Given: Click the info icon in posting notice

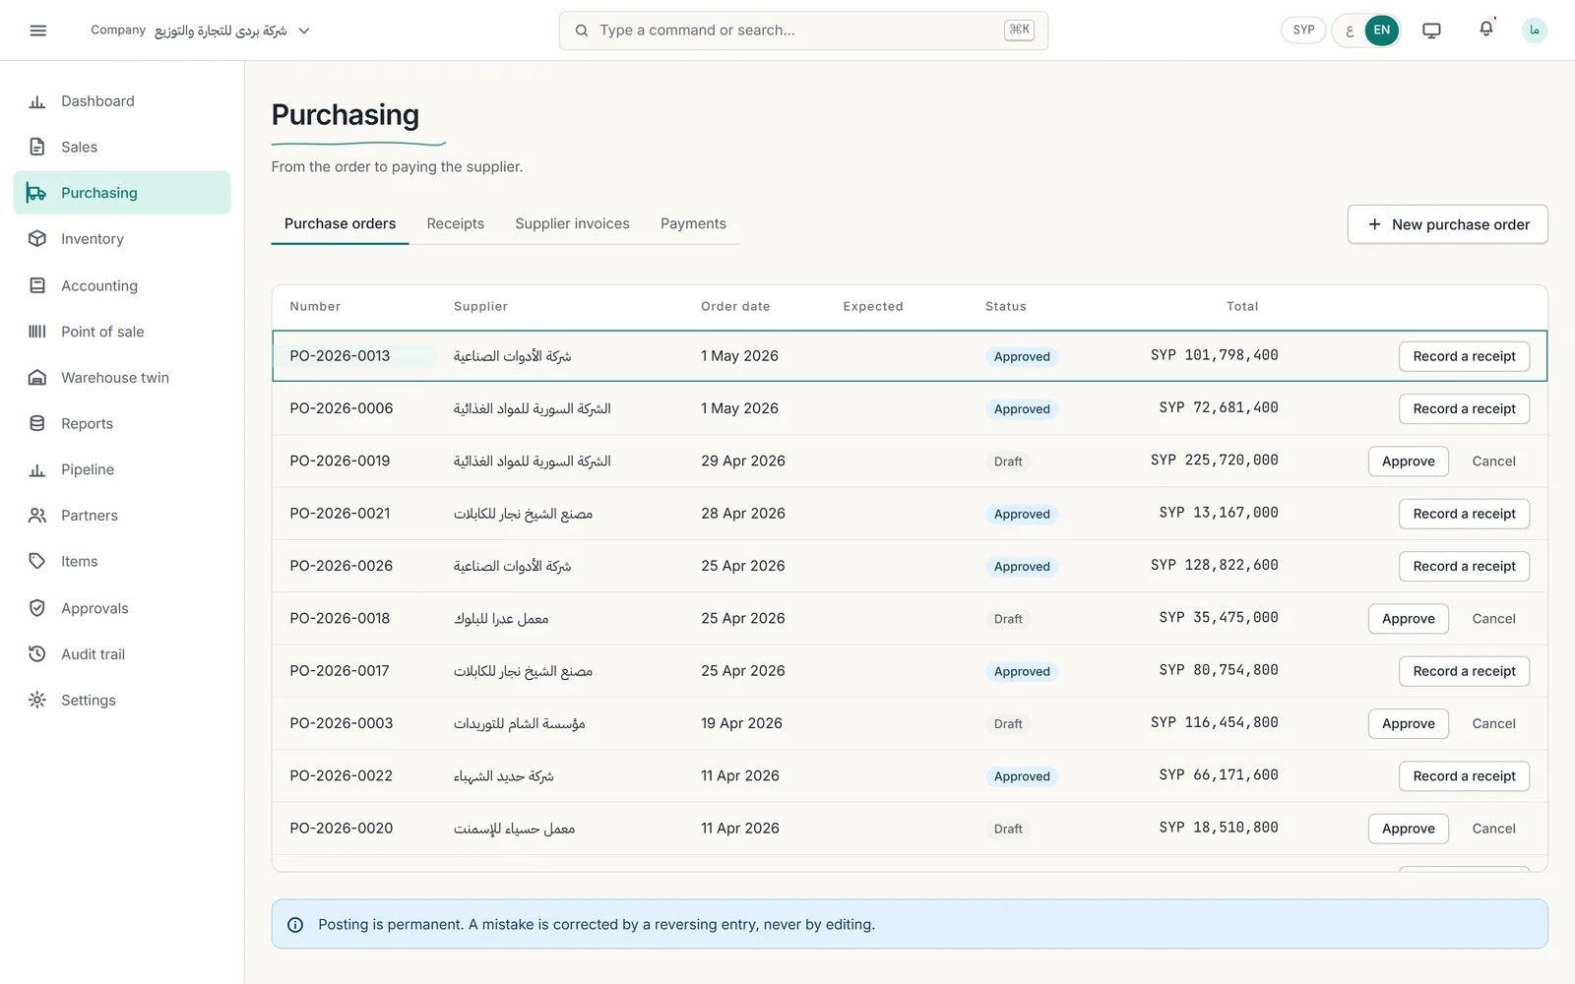Looking at the screenshot, I should click(295, 925).
